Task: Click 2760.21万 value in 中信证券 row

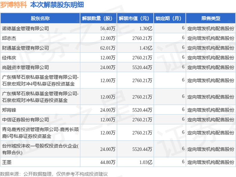Action: click(142, 120)
